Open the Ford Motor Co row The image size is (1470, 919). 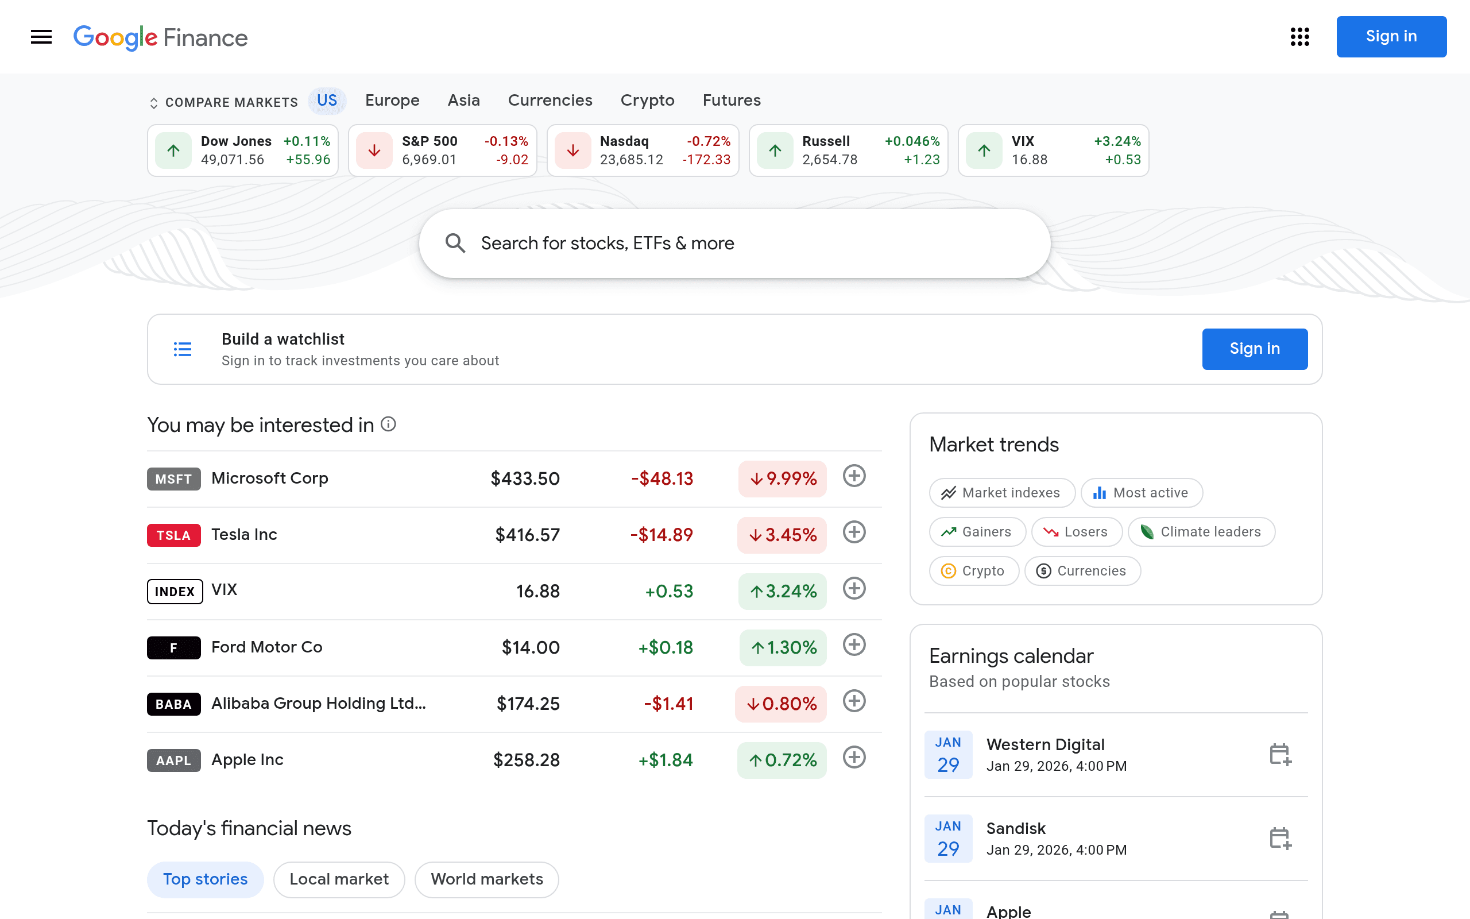pos(514,647)
